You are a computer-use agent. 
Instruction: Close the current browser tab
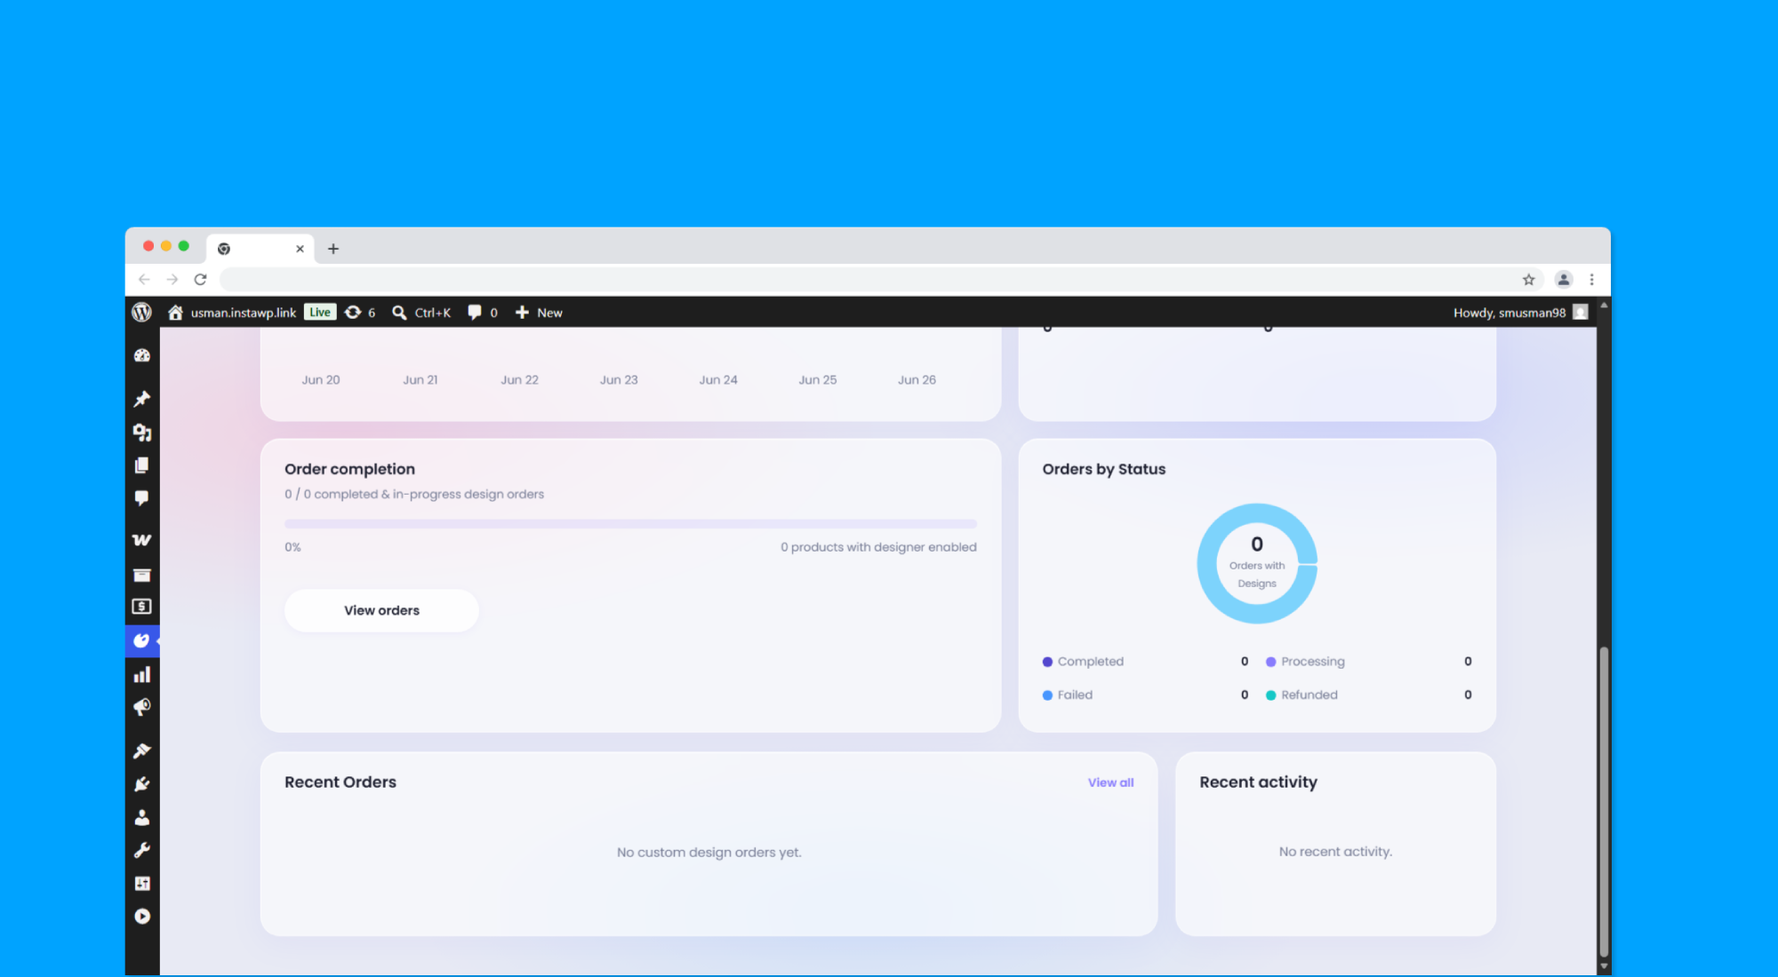click(300, 249)
